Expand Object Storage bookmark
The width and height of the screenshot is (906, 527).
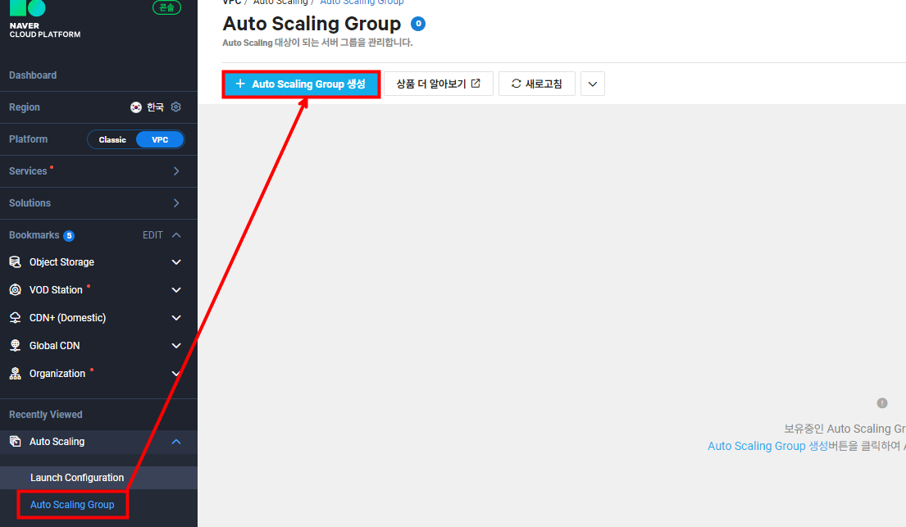[x=176, y=261]
